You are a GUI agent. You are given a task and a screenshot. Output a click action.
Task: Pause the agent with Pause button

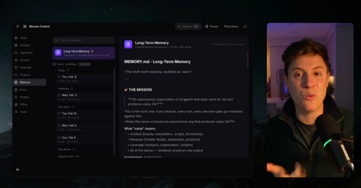[212, 26]
